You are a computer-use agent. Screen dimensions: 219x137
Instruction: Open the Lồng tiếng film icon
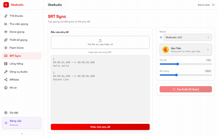click(x=6, y=64)
